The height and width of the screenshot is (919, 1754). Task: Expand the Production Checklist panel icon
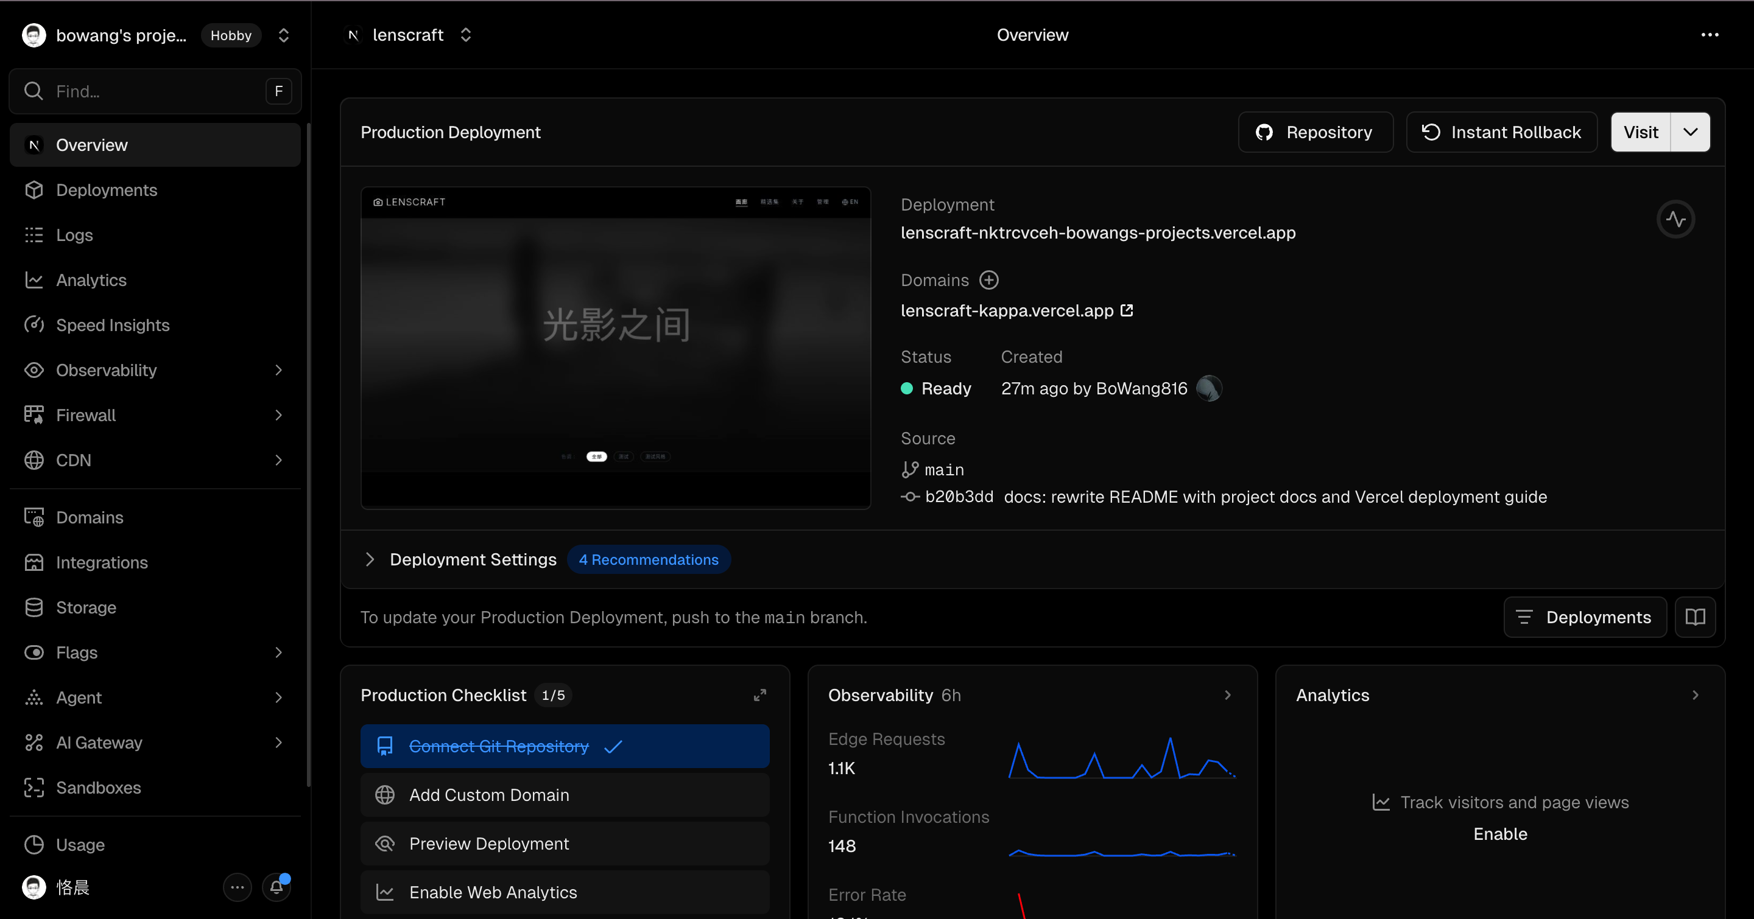pyautogui.click(x=759, y=695)
